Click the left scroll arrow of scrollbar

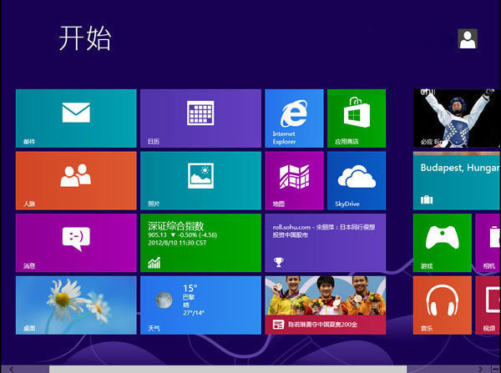[x=11, y=369]
